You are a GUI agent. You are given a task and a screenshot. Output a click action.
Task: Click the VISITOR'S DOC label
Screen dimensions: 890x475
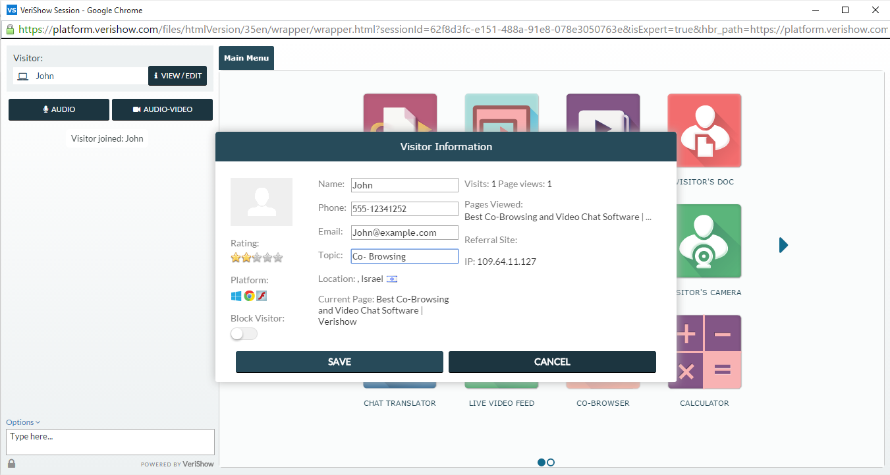coord(705,182)
